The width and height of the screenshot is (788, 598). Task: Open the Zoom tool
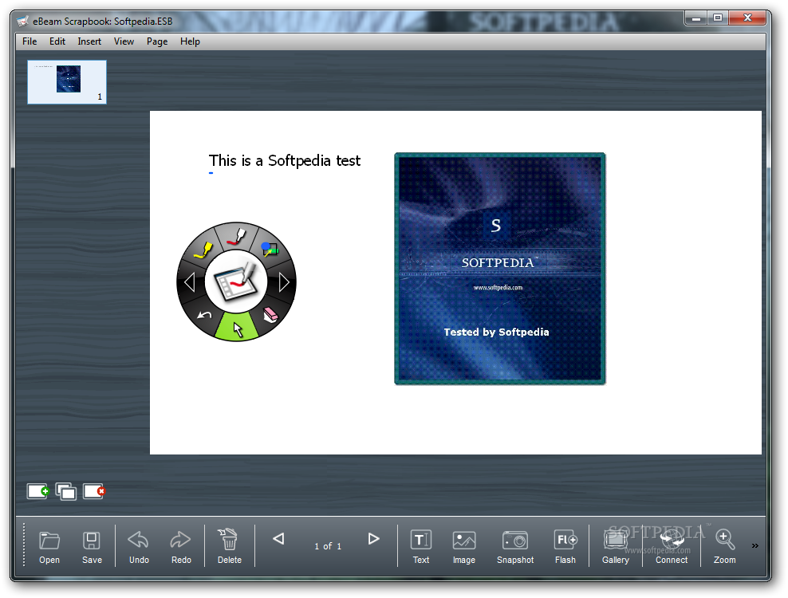(725, 547)
